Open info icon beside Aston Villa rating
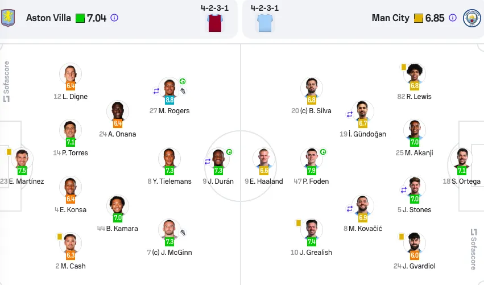484x285 pixels. (114, 18)
